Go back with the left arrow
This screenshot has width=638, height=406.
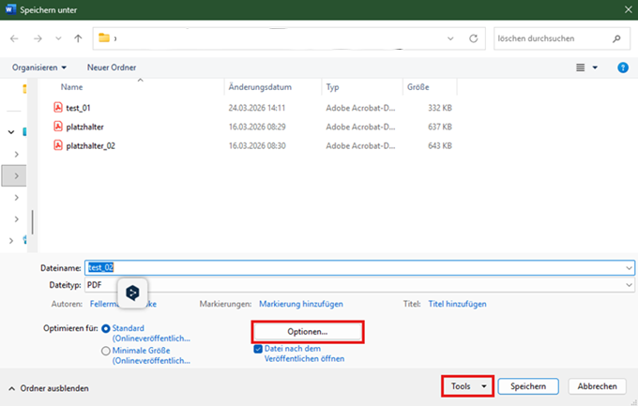point(14,38)
